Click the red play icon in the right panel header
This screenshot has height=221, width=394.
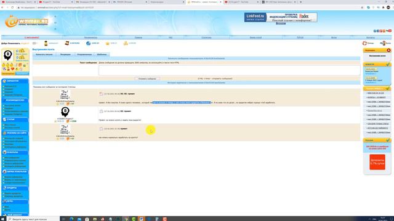tap(388, 50)
